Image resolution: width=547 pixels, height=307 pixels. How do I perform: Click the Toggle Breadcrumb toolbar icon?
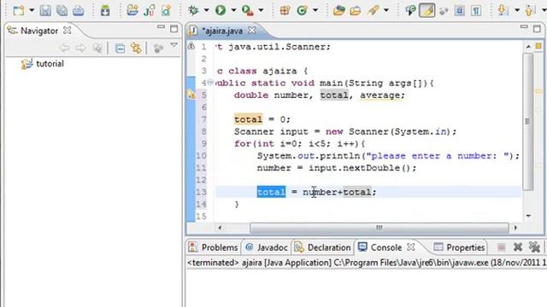tap(410, 10)
